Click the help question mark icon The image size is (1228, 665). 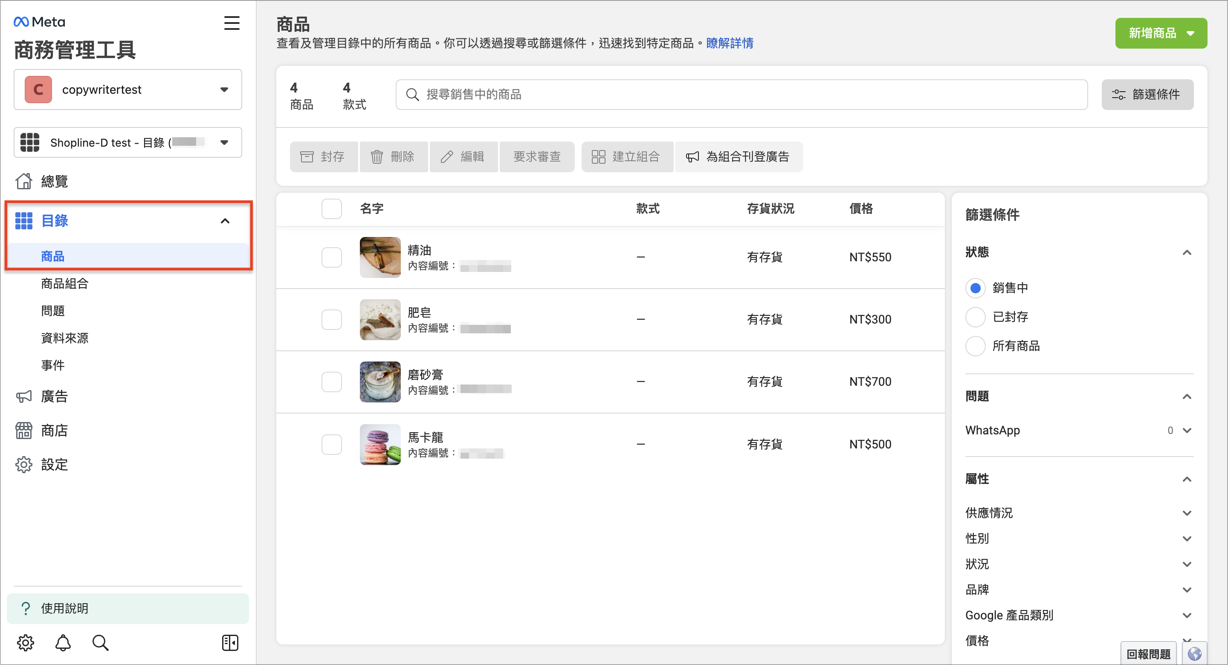[x=26, y=608]
